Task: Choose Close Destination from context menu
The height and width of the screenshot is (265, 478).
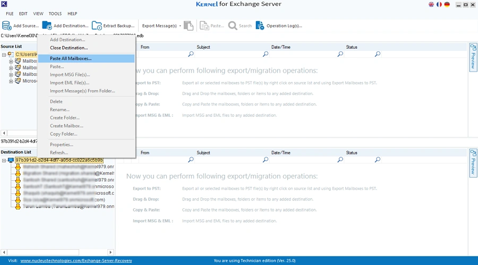Action: (x=86, y=48)
